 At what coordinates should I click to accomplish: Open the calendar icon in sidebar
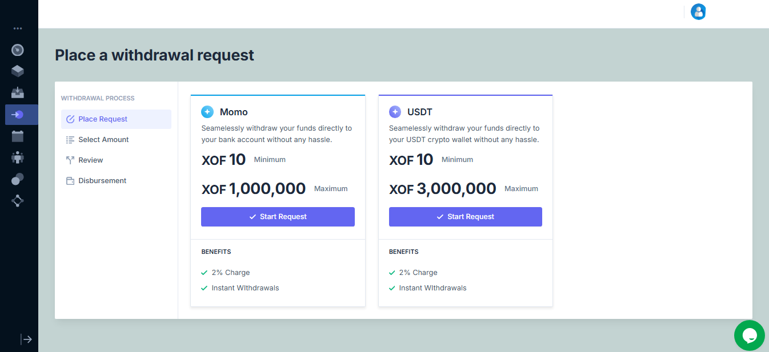pos(18,136)
